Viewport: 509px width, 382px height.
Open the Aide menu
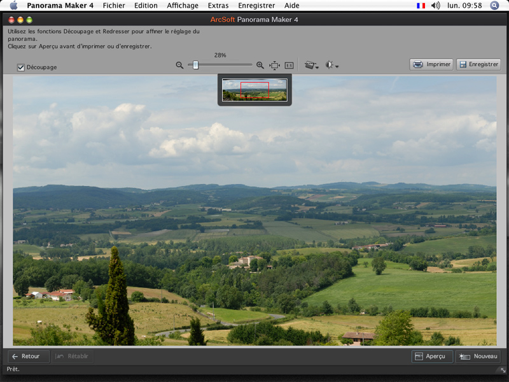pos(292,6)
